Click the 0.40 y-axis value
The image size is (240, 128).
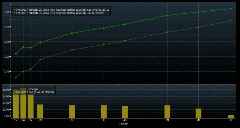click(x=7, y=27)
